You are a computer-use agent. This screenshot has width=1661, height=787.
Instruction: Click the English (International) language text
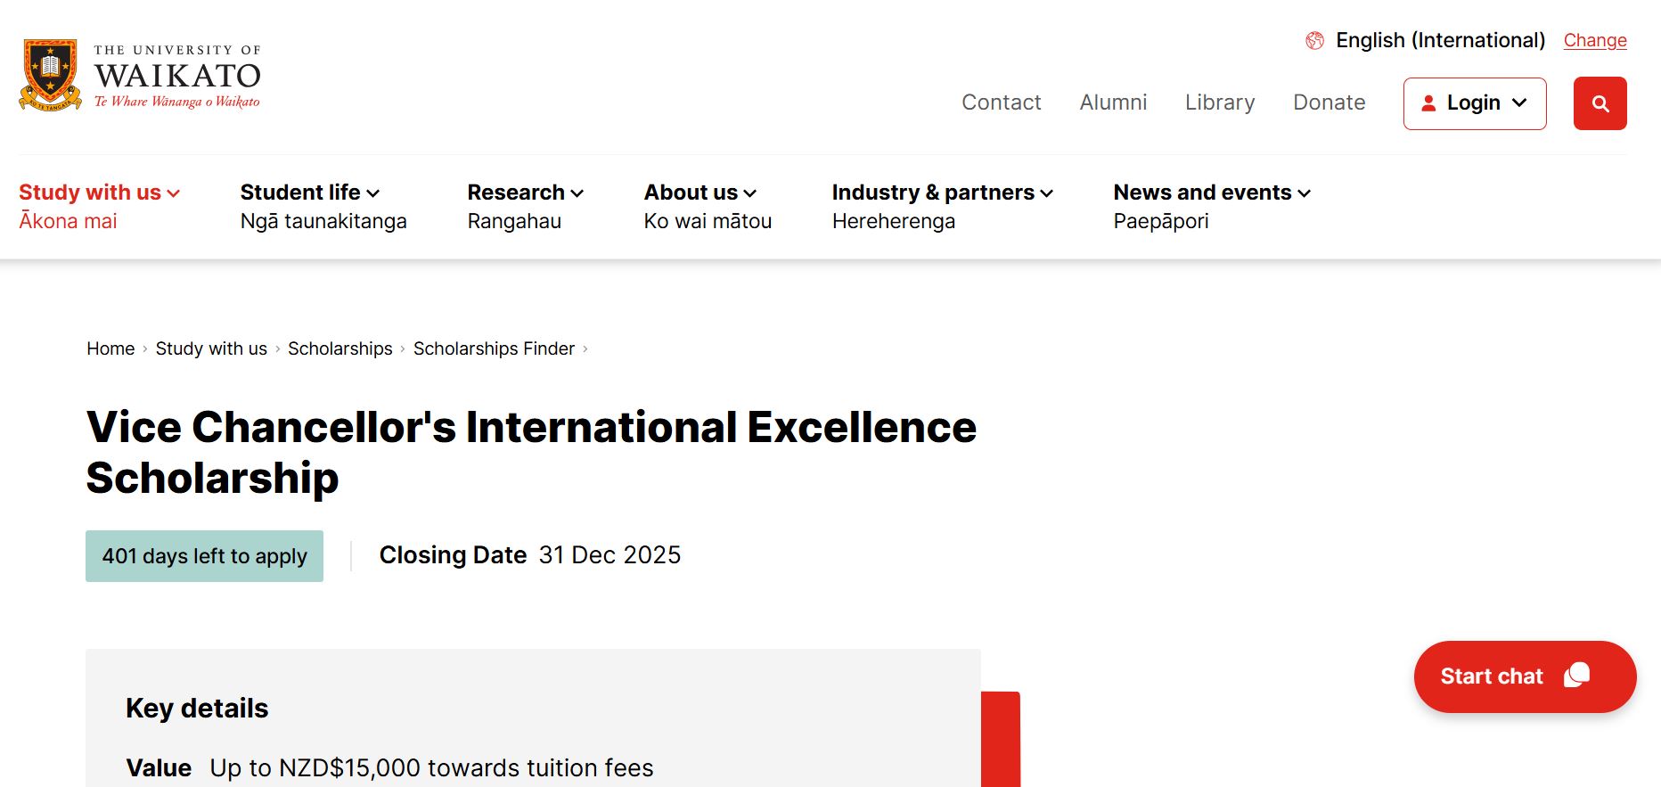pos(1440,40)
